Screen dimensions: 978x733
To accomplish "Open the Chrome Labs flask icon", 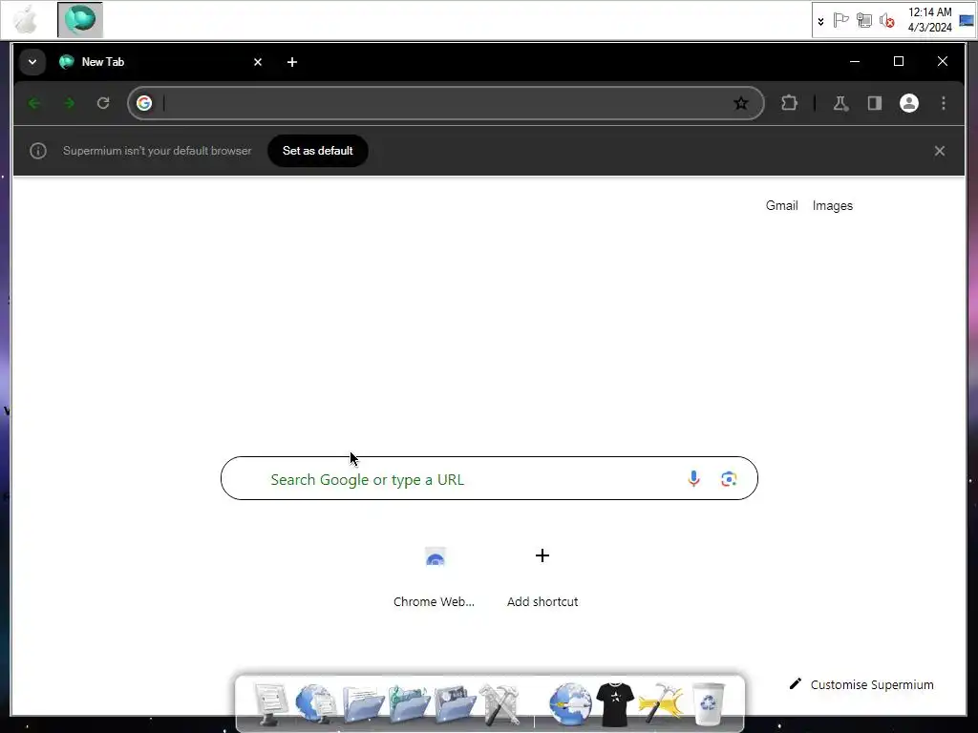I will 840,103.
